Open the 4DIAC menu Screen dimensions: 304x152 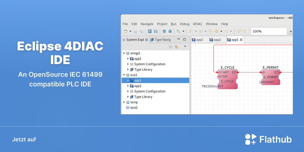tap(198, 24)
